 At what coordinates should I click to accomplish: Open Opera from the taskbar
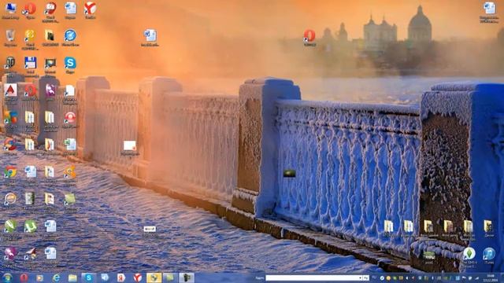[24, 277]
